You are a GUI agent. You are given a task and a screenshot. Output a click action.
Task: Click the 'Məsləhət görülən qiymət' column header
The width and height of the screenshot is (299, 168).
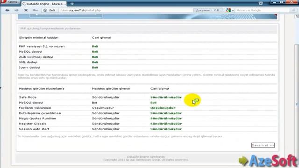coord(111,89)
